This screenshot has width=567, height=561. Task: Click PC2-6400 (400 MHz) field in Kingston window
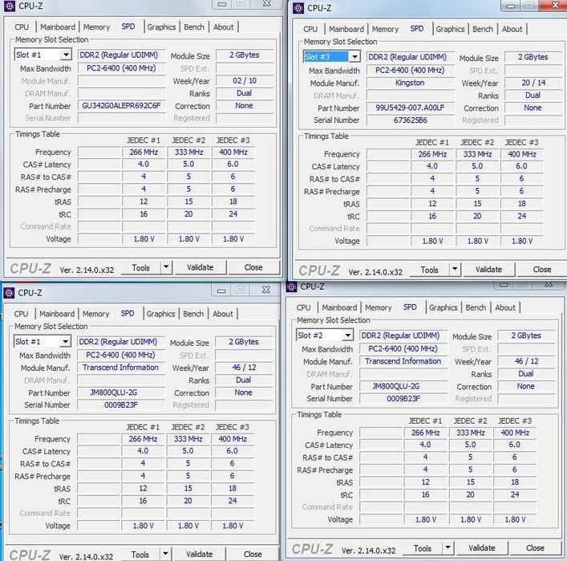[x=410, y=70]
